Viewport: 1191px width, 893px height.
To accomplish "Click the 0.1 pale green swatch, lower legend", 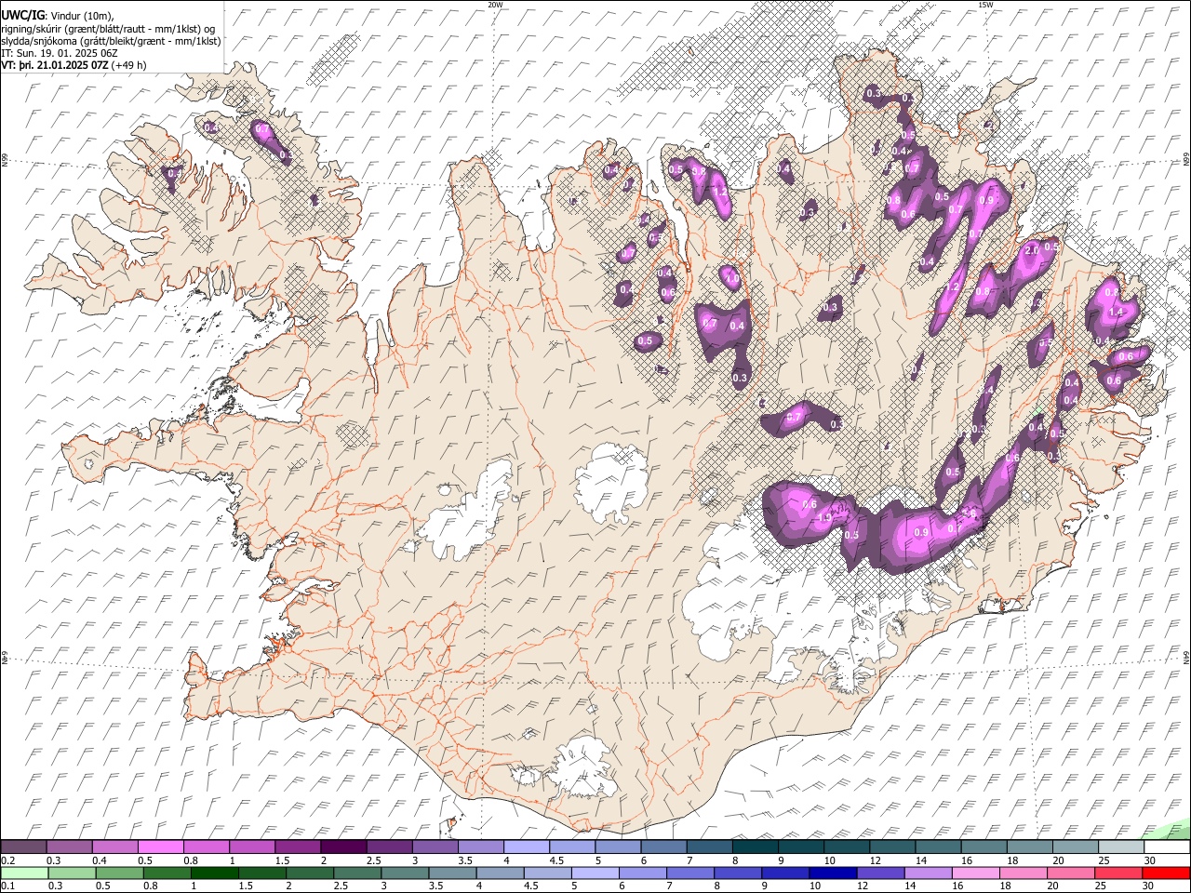I will 24,873.
